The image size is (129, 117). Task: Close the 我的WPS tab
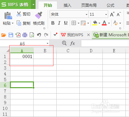pyautogui.click(x=88, y=35)
